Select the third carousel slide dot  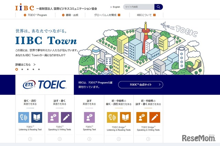28,69
